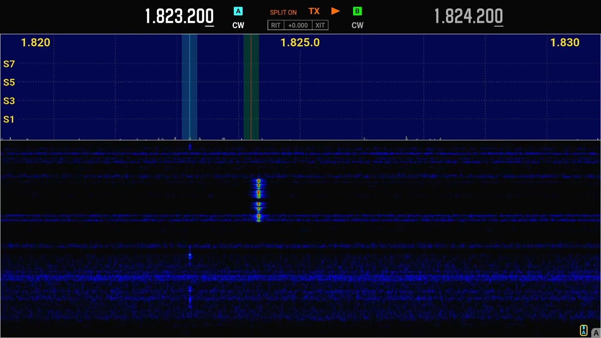Click the blue VFO A passband marker
Image resolution: width=601 pixels, height=338 pixels.
189,87
